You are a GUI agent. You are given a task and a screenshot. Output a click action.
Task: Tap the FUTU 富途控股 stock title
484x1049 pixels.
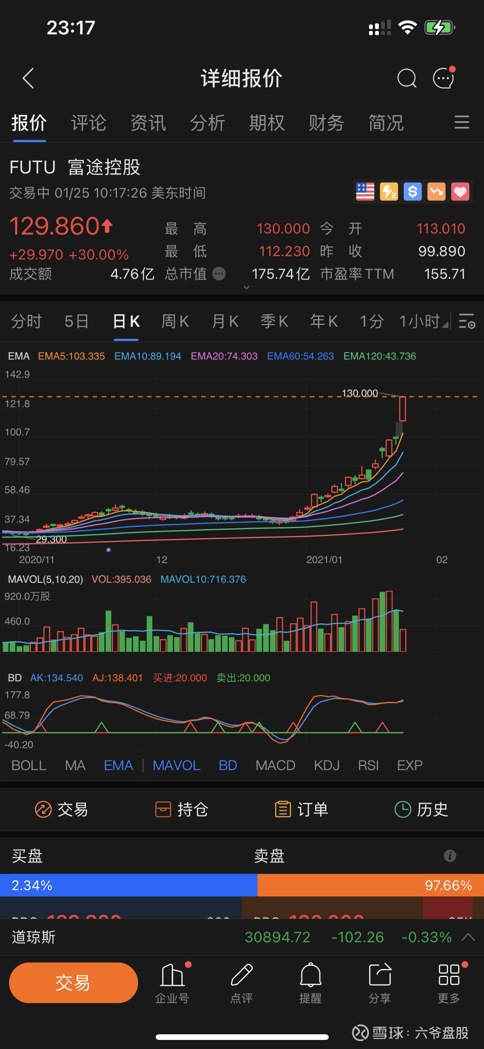75,167
